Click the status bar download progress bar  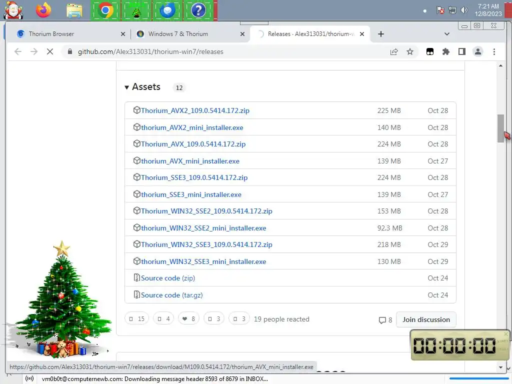tap(478, 379)
